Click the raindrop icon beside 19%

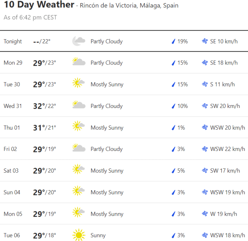[174, 41]
